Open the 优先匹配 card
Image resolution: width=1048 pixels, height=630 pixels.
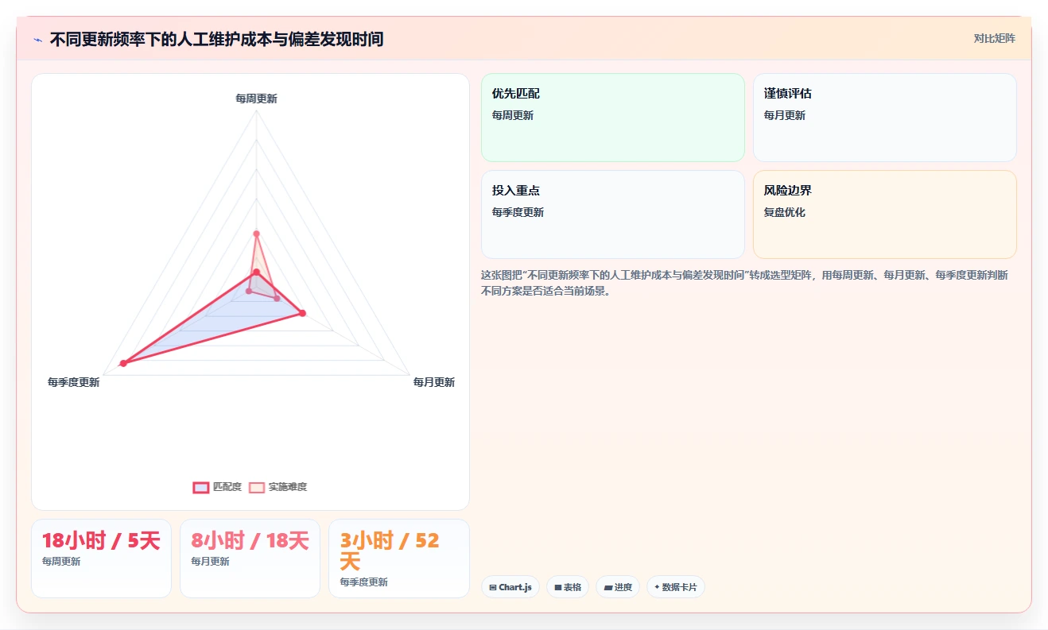(x=613, y=118)
